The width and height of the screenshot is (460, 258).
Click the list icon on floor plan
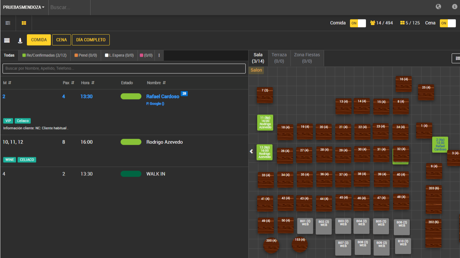[457, 58]
